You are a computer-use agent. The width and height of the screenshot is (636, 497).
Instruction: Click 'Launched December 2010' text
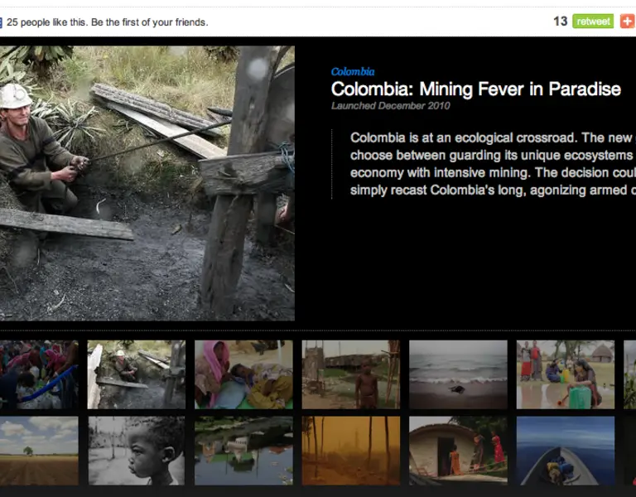pyautogui.click(x=391, y=106)
